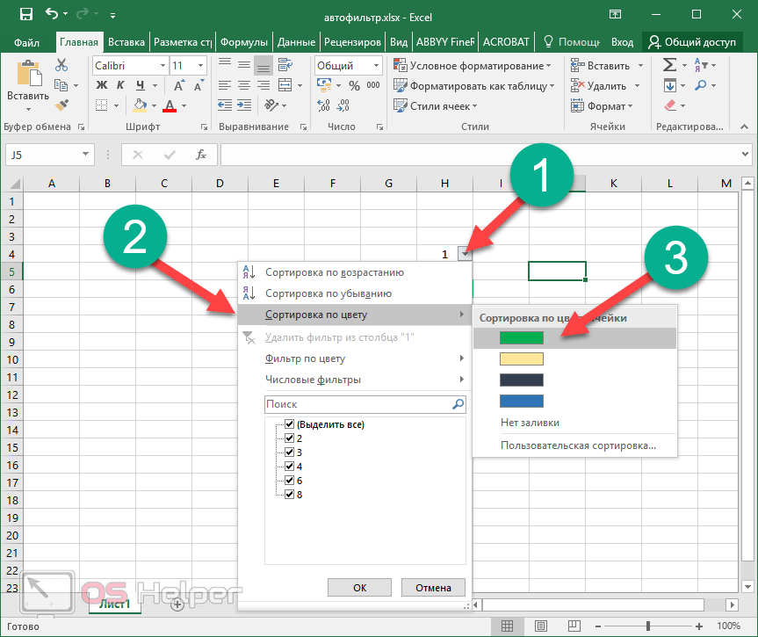Click the AutoSum sigma icon

tap(669, 65)
